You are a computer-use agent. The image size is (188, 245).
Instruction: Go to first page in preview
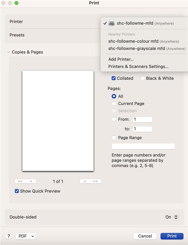(x=20, y=181)
